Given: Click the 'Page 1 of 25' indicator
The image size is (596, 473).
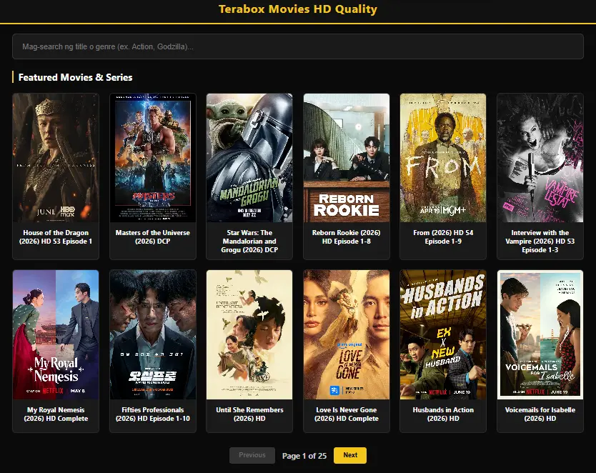Looking at the screenshot, I should [304, 456].
